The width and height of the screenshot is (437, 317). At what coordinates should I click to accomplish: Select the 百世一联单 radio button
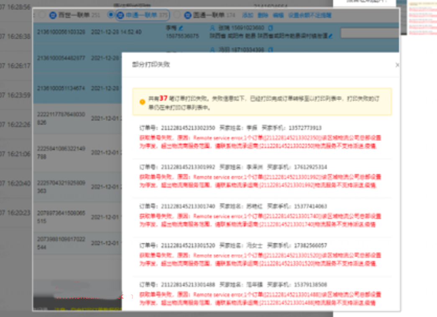point(42,15)
